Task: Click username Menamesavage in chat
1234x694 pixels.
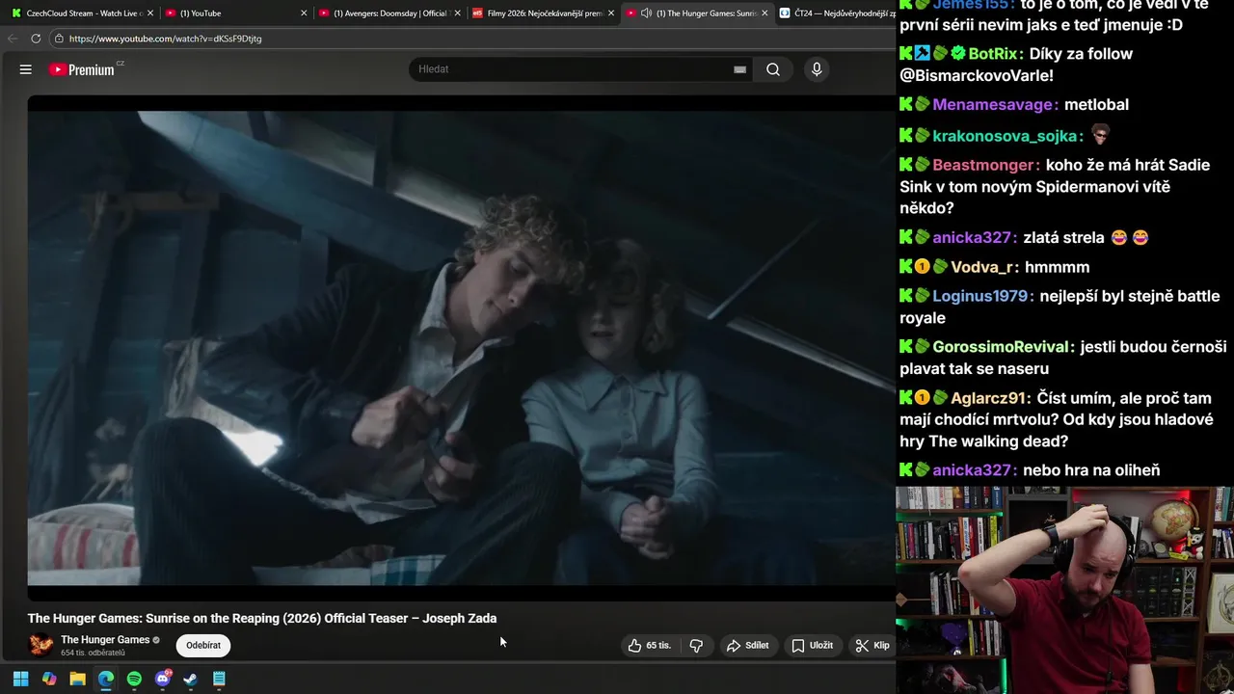Action: (996, 104)
